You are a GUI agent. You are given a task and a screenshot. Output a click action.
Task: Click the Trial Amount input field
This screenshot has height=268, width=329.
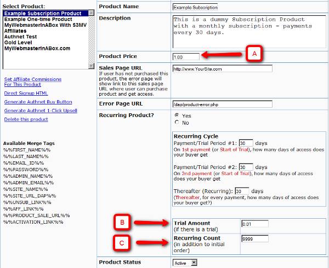(254, 224)
